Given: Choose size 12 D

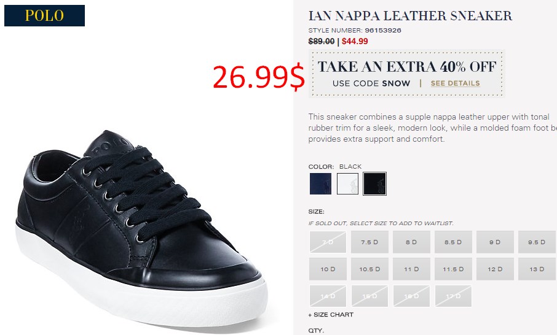Looking at the screenshot, I should coord(495,269).
